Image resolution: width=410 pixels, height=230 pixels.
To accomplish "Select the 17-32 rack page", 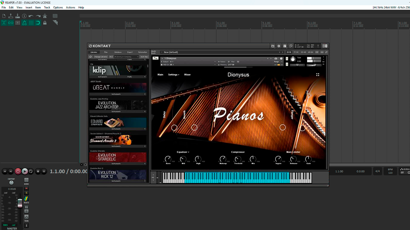I will [296, 52].
